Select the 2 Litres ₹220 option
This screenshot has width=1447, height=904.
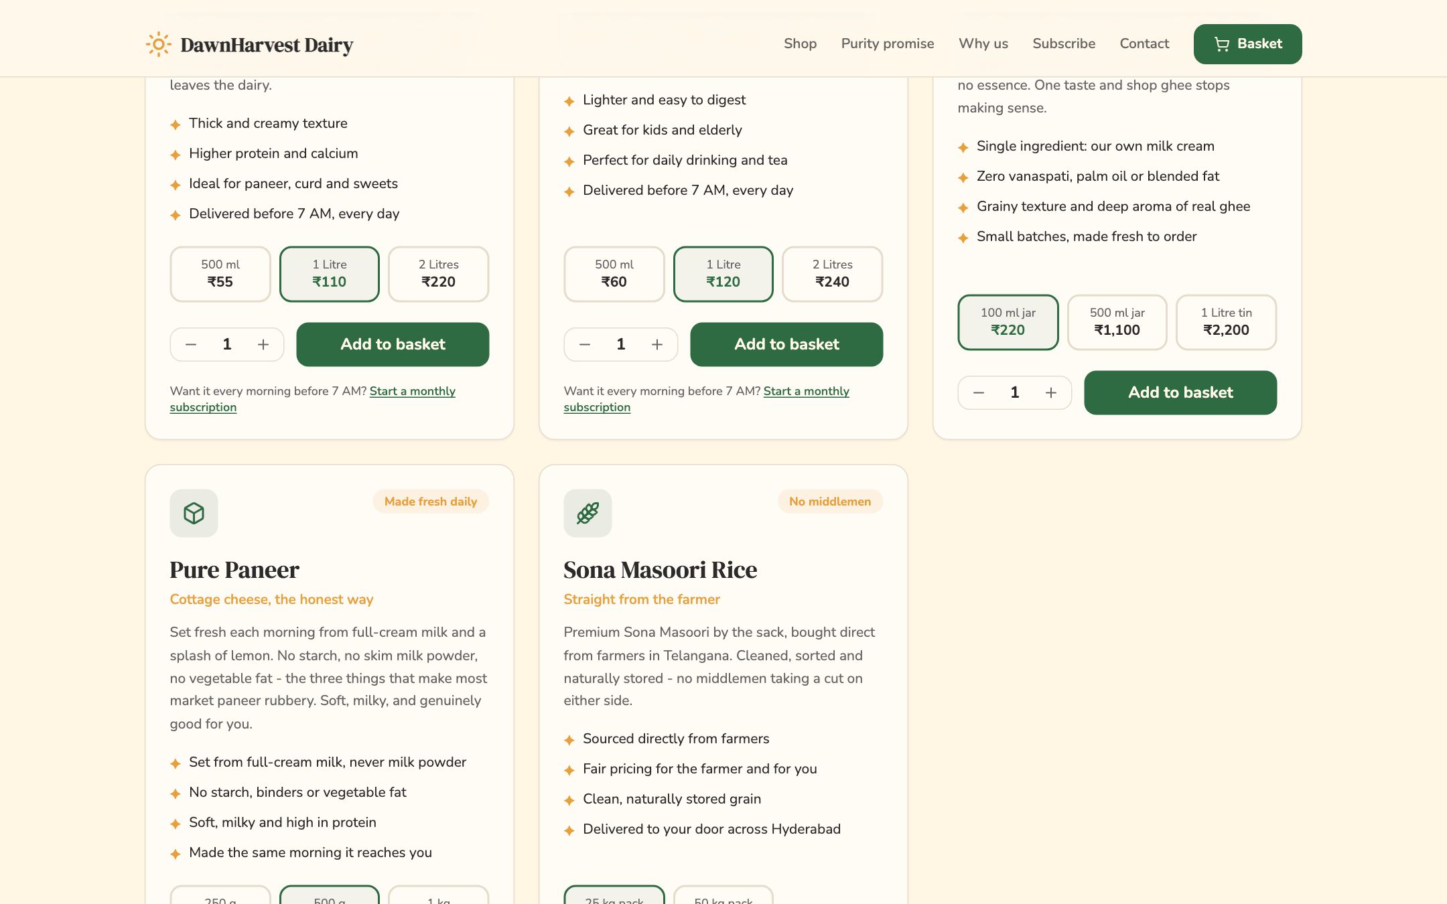click(x=438, y=274)
